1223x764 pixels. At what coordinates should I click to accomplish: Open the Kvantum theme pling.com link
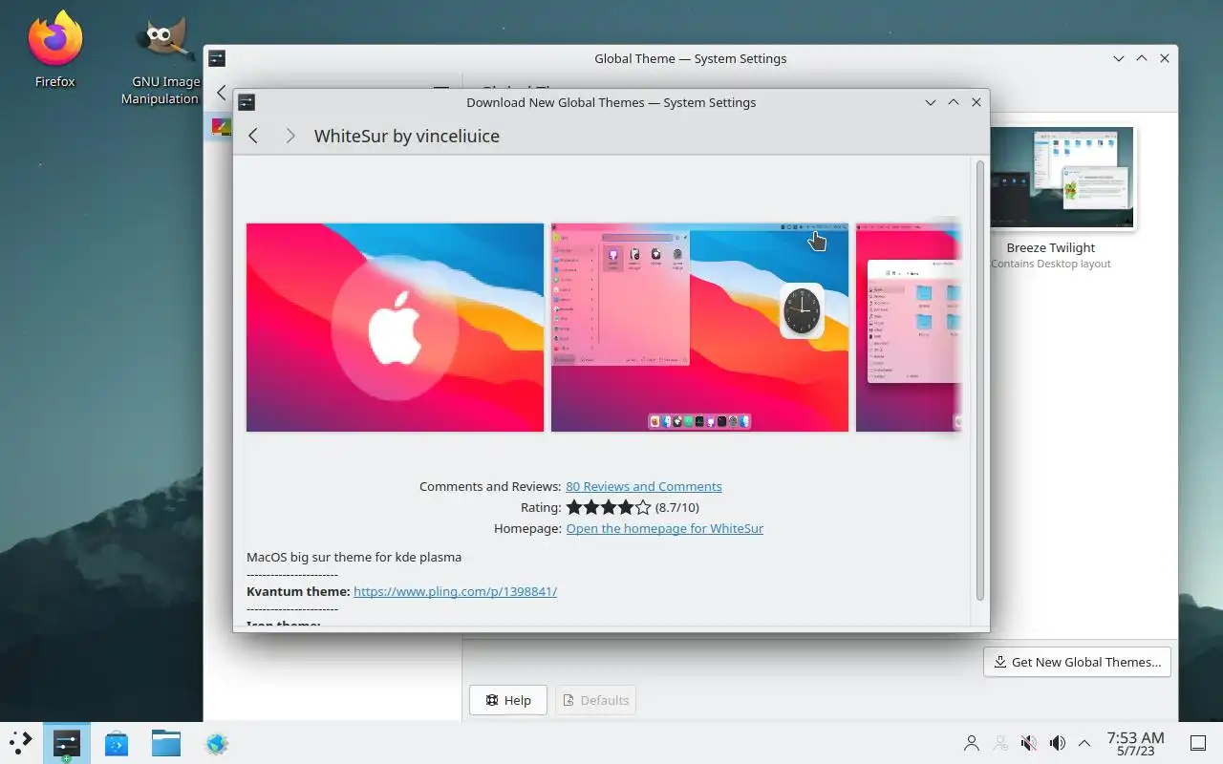[x=455, y=591]
